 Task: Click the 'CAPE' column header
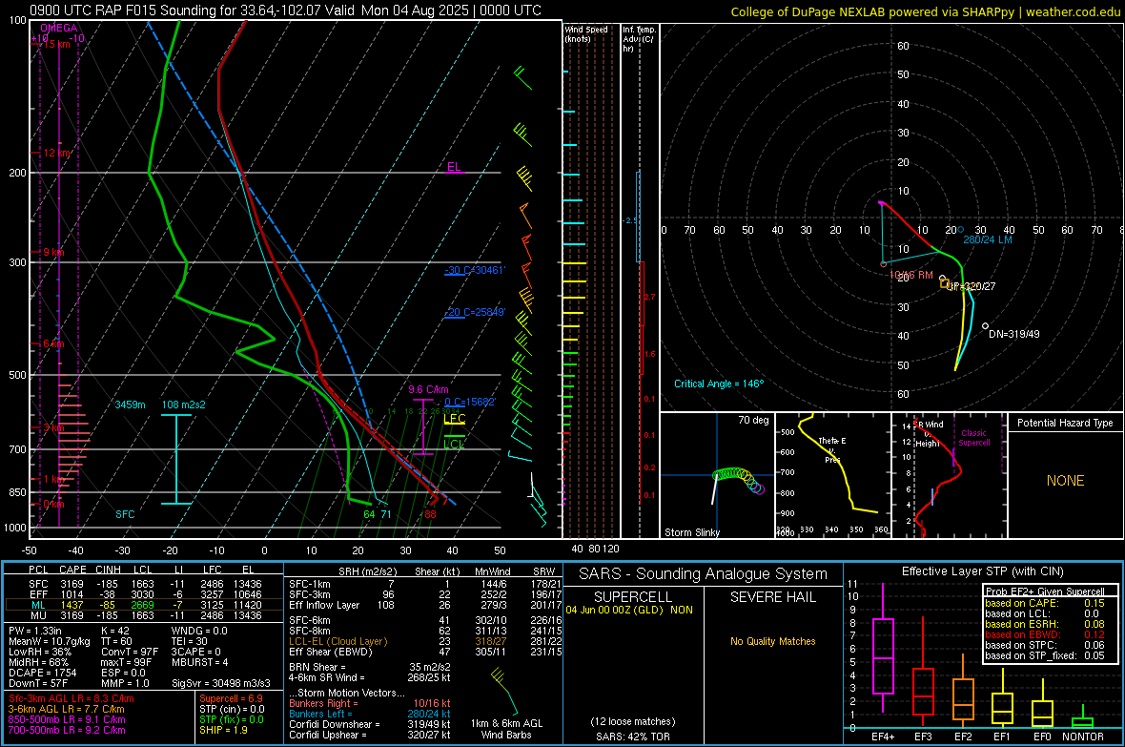point(72,571)
